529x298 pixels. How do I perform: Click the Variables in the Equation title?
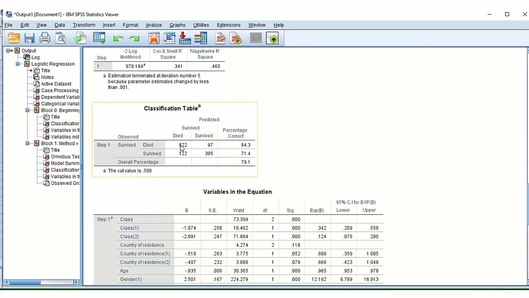point(237,192)
